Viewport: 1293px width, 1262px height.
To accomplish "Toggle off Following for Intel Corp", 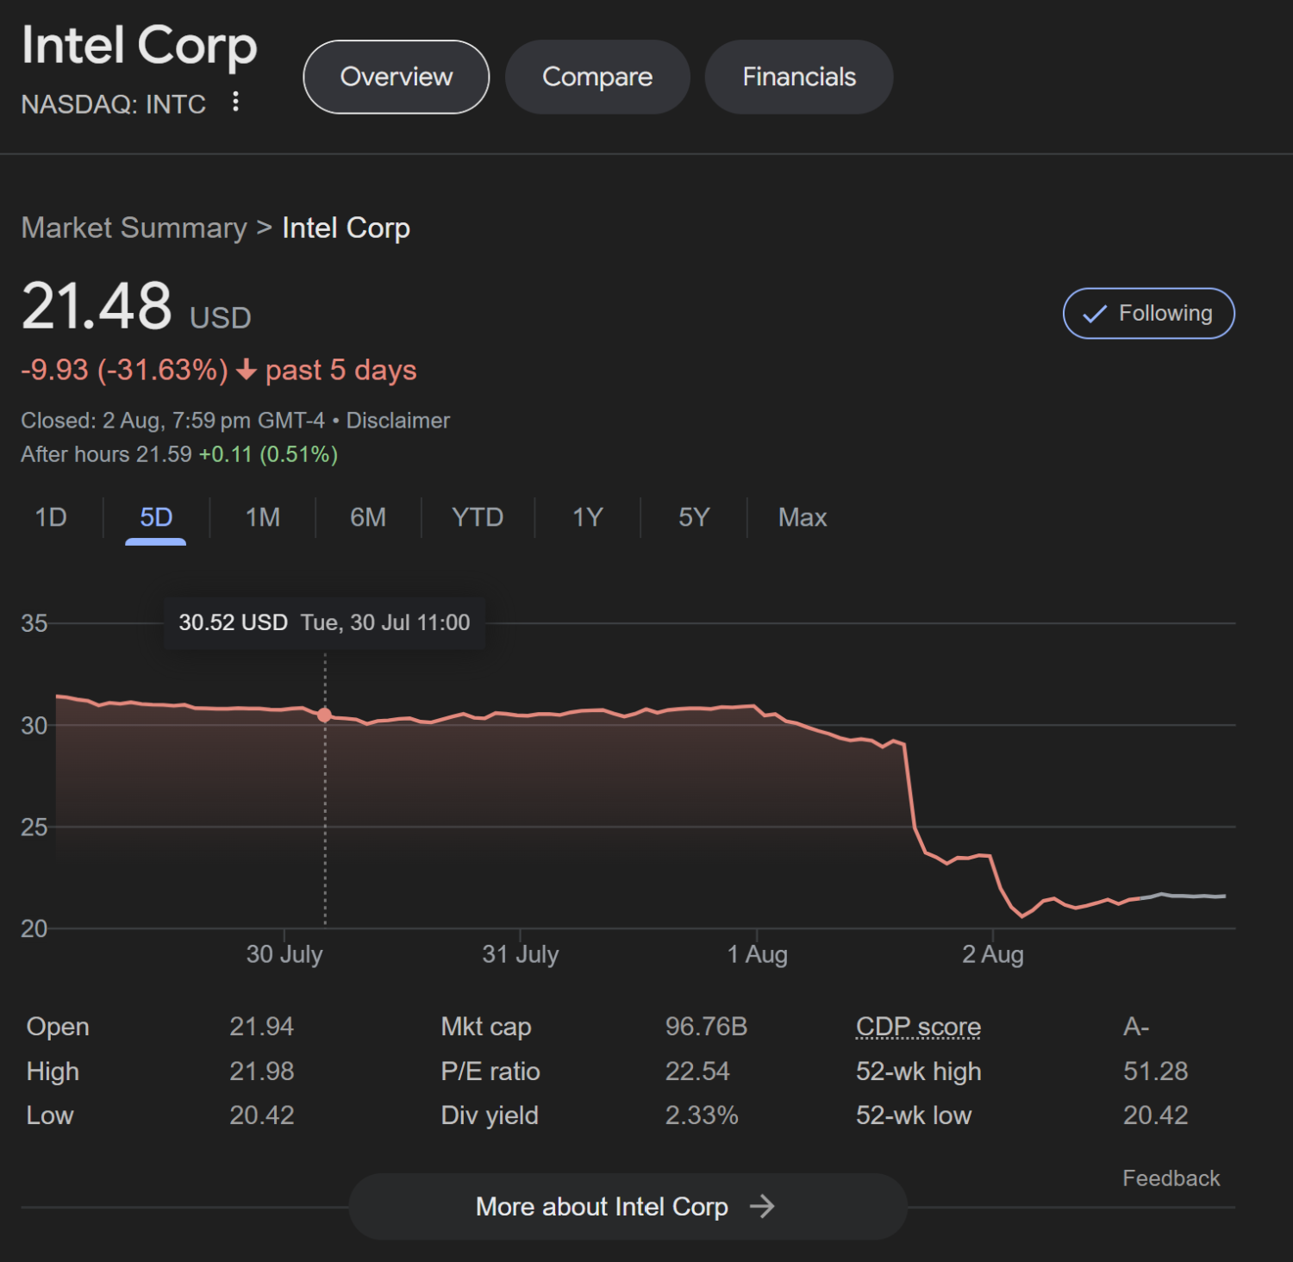I will click(1148, 314).
